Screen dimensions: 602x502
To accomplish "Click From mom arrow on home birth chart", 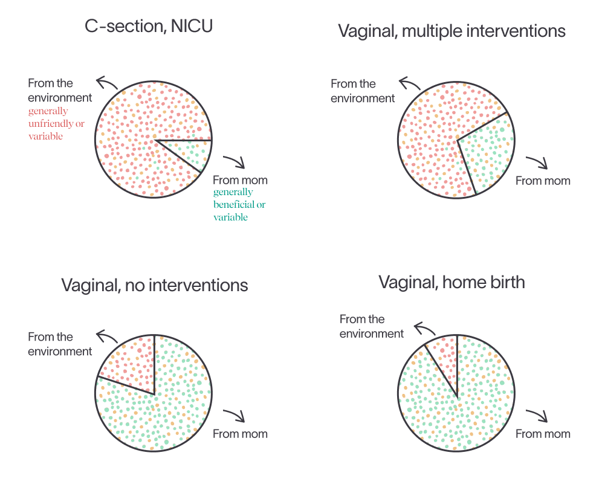I will coord(537,416).
